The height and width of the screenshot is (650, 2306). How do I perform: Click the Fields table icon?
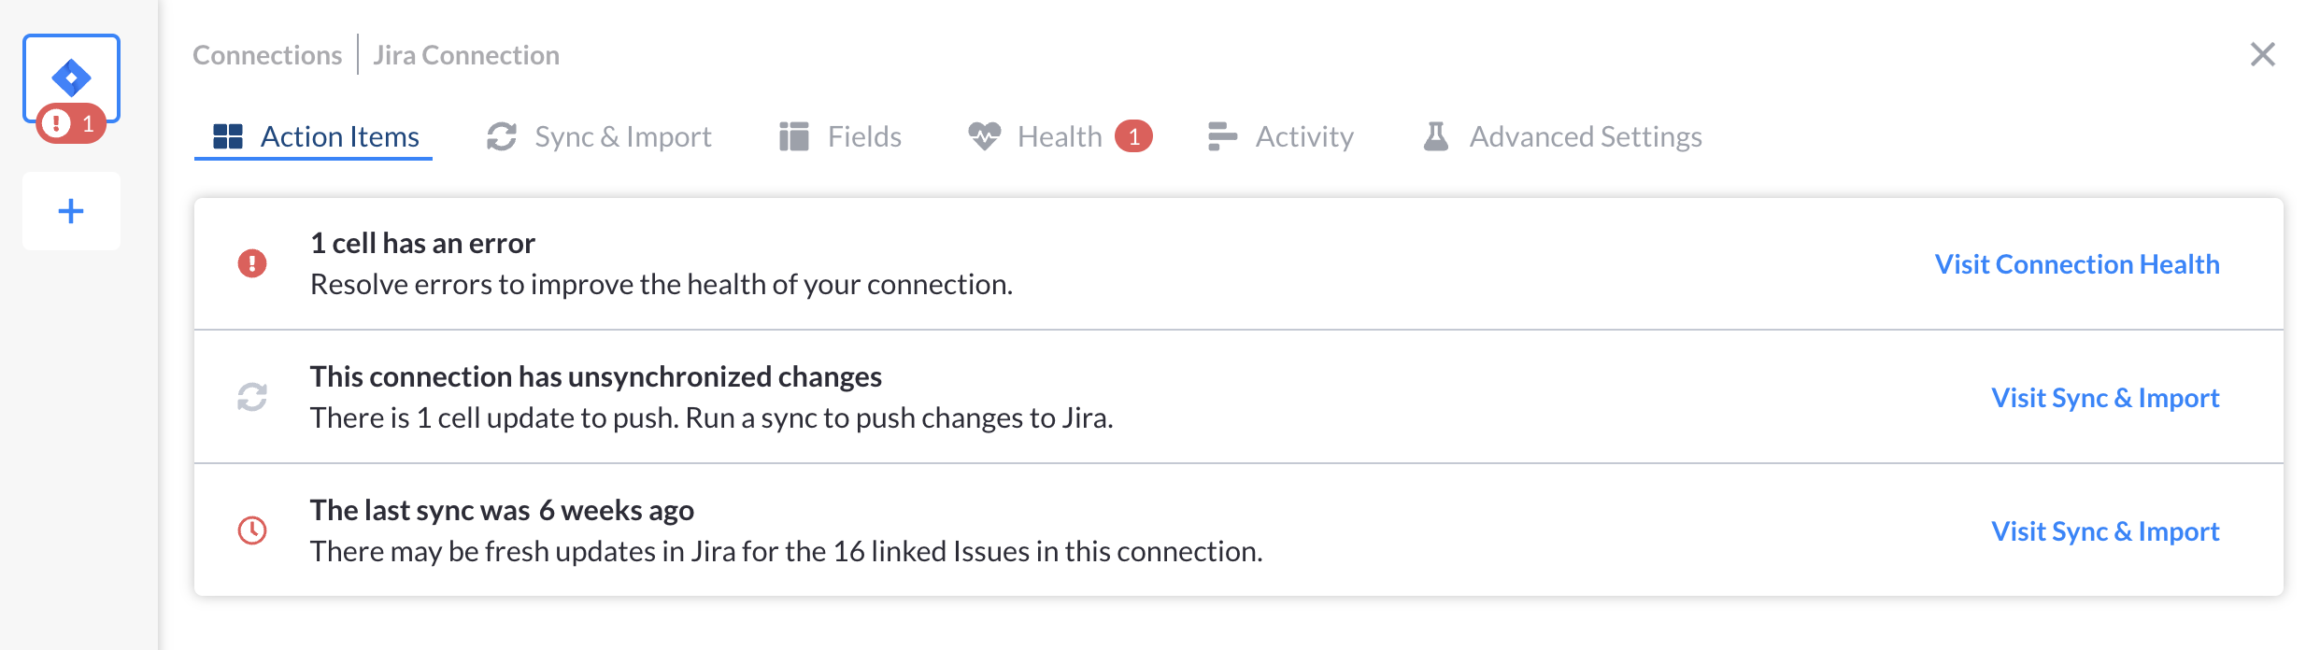tap(794, 136)
